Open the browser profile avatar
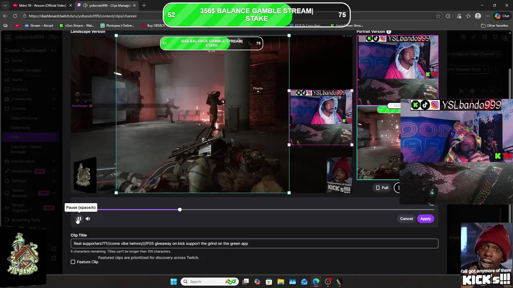513x288 pixels. pos(478,16)
